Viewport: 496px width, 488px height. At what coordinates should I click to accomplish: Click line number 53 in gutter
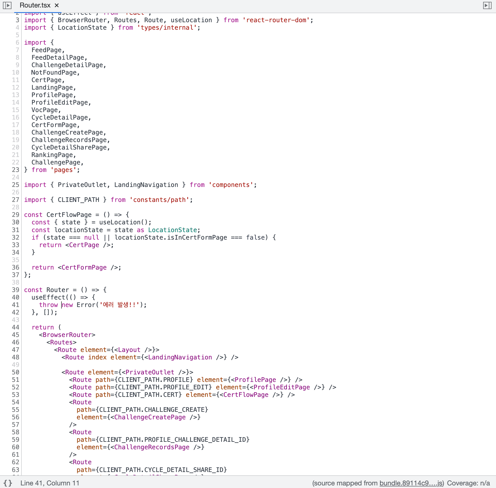[x=16, y=395]
